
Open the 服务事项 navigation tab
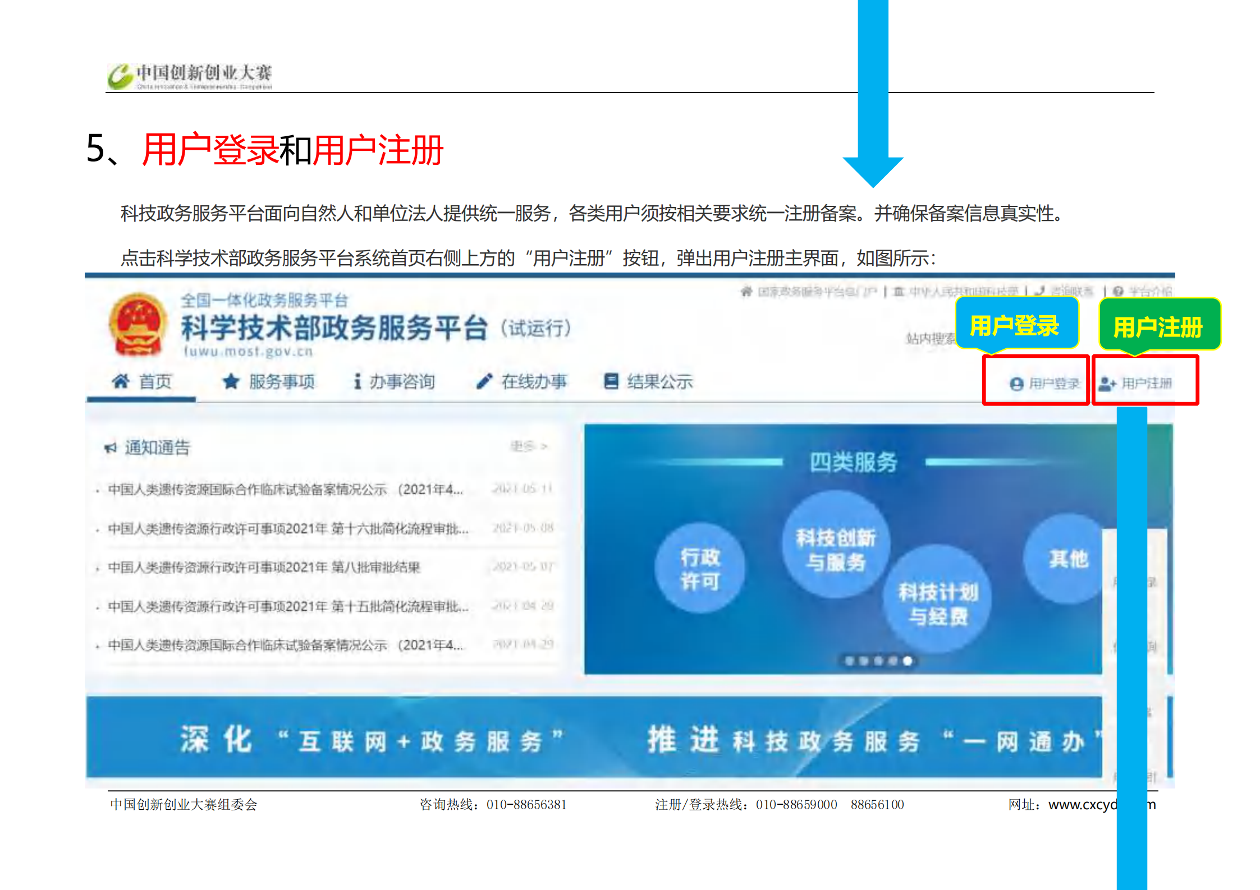pyautogui.click(x=281, y=382)
